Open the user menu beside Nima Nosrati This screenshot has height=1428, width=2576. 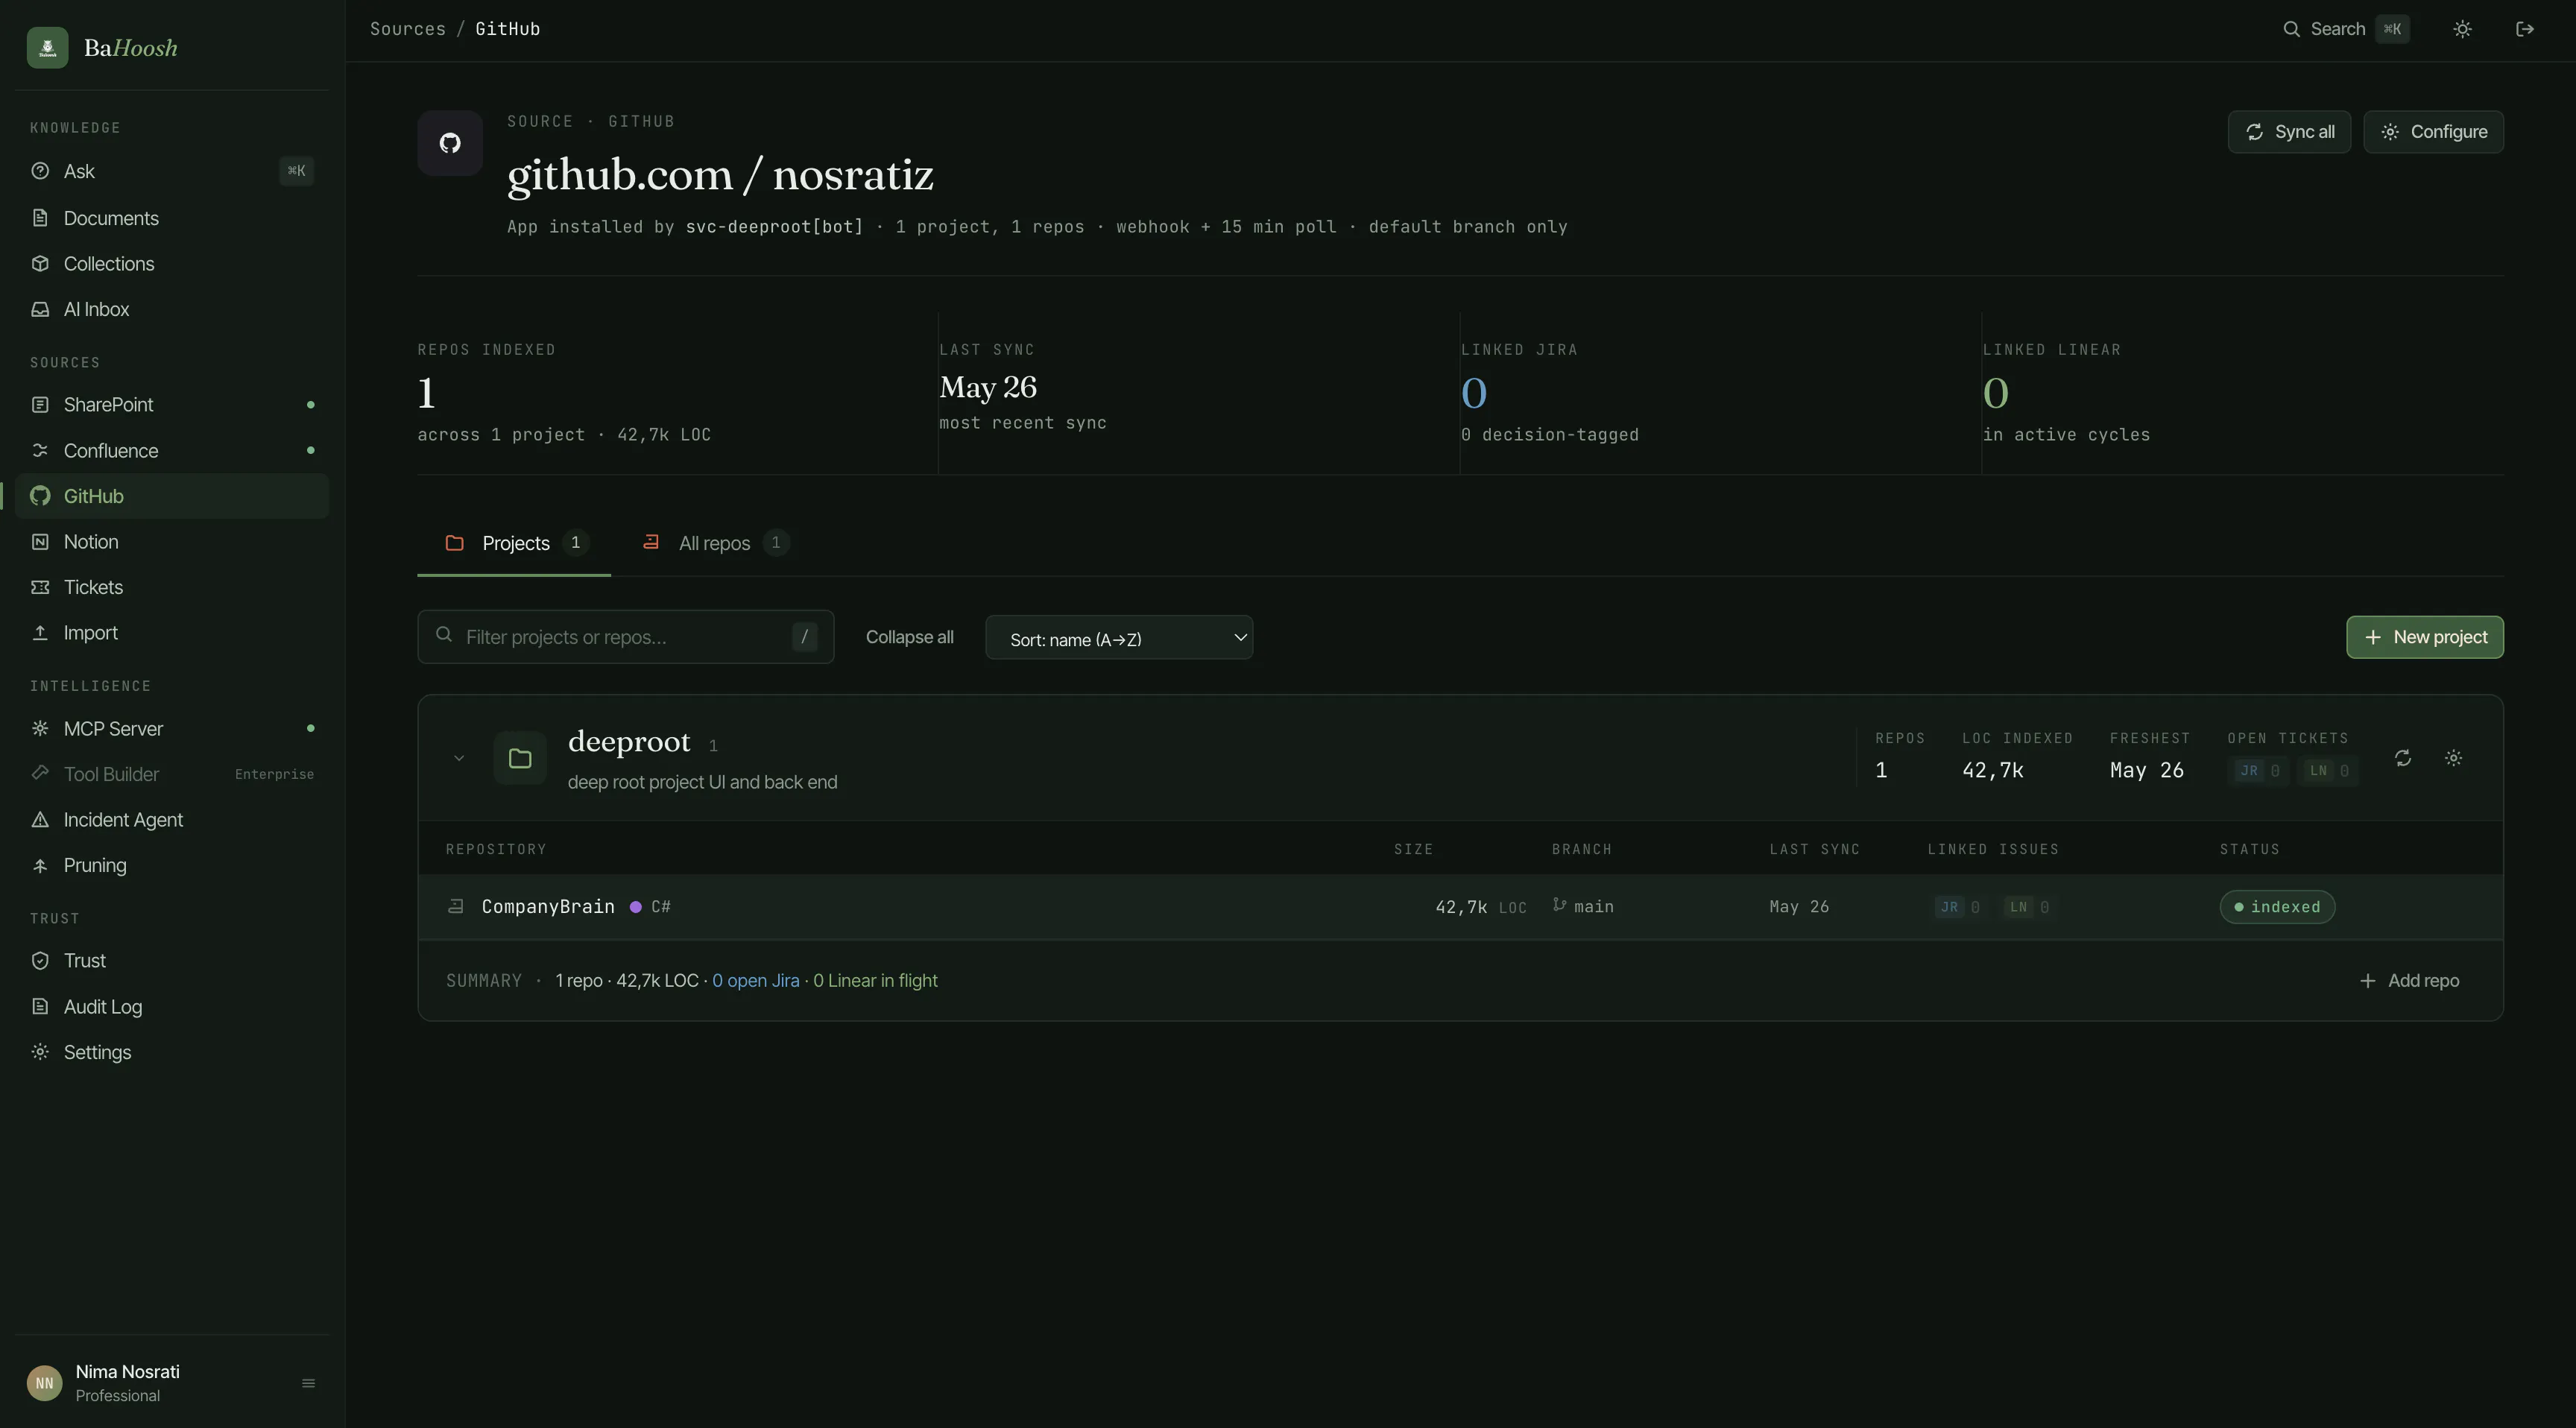pyautogui.click(x=308, y=1383)
